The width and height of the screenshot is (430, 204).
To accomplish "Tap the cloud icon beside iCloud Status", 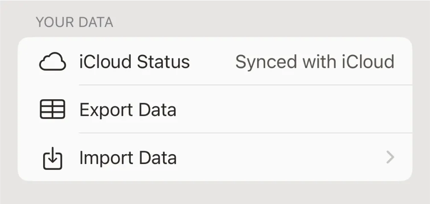I will tap(53, 62).
